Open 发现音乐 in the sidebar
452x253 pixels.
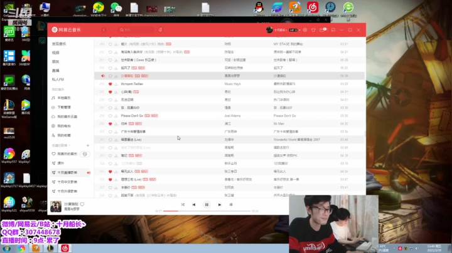pyautogui.click(x=59, y=44)
